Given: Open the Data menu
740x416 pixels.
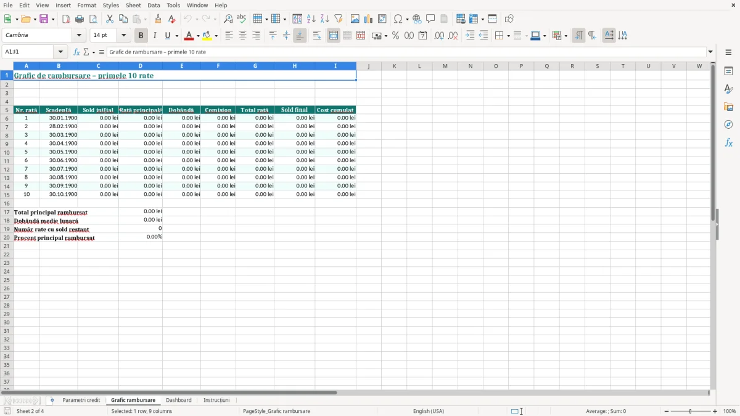Looking at the screenshot, I should pos(154,5).
